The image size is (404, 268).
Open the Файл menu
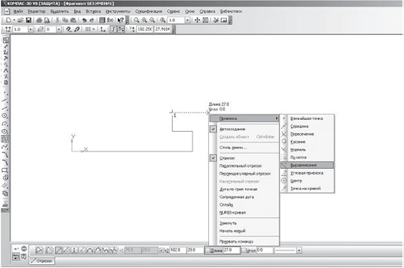click(18, 11)
